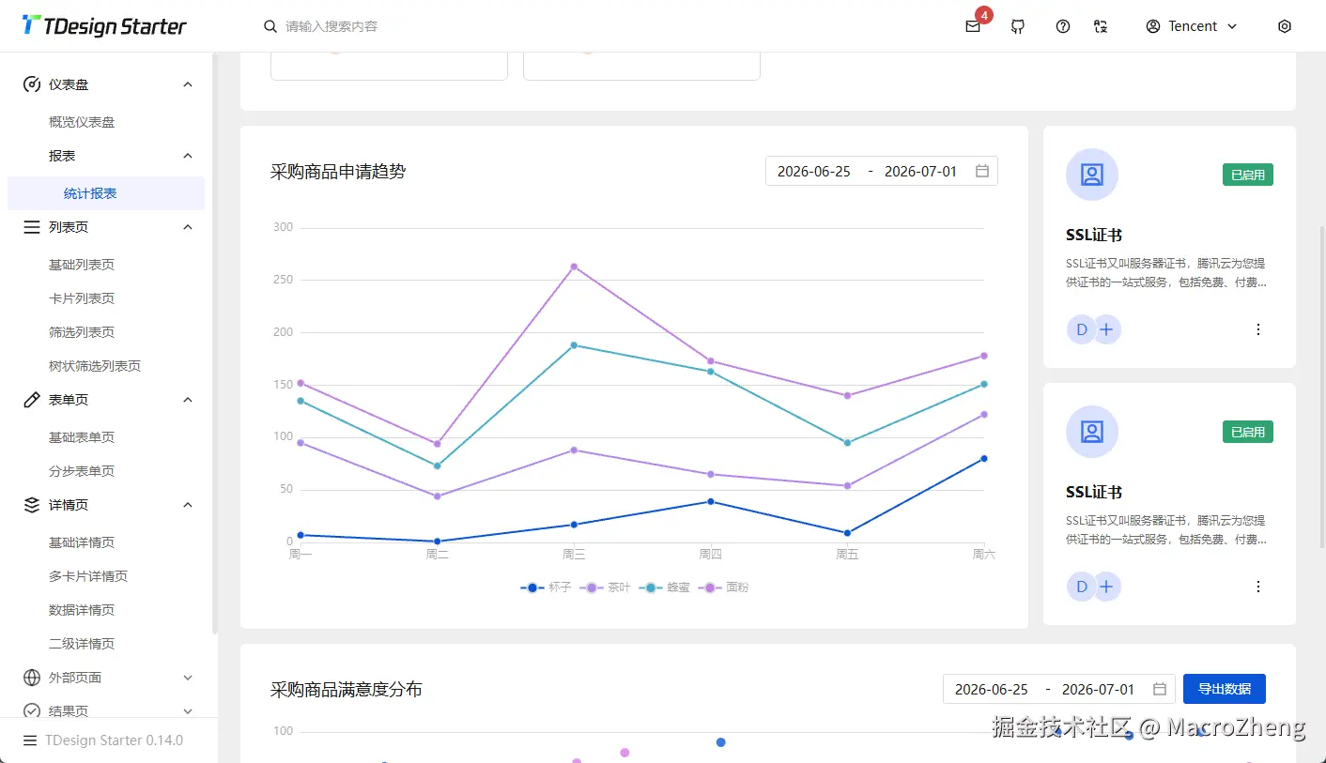Toggle the 杯子 series in chart legend
Image resolution: width=1326 pixels, height=763 pixels.
point(546,588)
